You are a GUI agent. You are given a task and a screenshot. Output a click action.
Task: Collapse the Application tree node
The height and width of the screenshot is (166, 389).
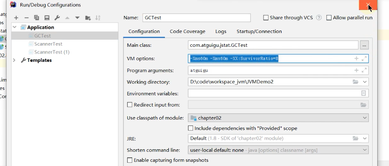click(15, 27)
